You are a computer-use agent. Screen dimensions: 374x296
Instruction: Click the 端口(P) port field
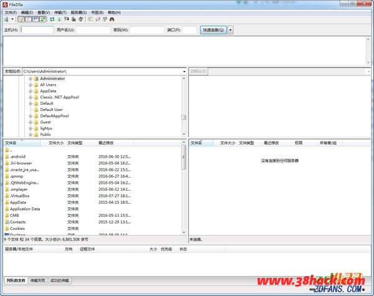[x=189, y=30]
